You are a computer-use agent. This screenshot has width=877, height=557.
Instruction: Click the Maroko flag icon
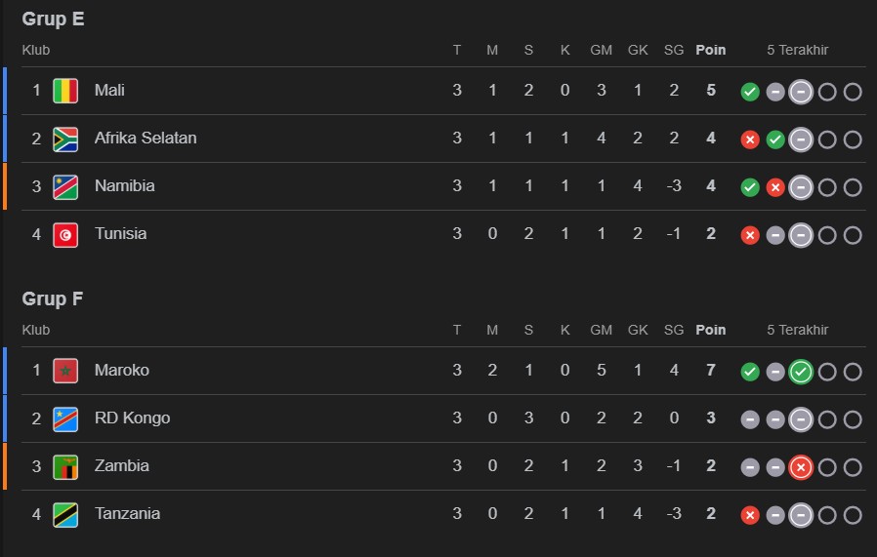pos(65,371)
